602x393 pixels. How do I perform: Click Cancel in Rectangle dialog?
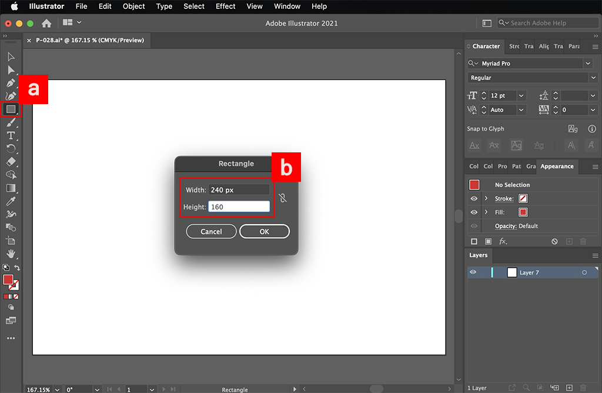coord(211,232)
